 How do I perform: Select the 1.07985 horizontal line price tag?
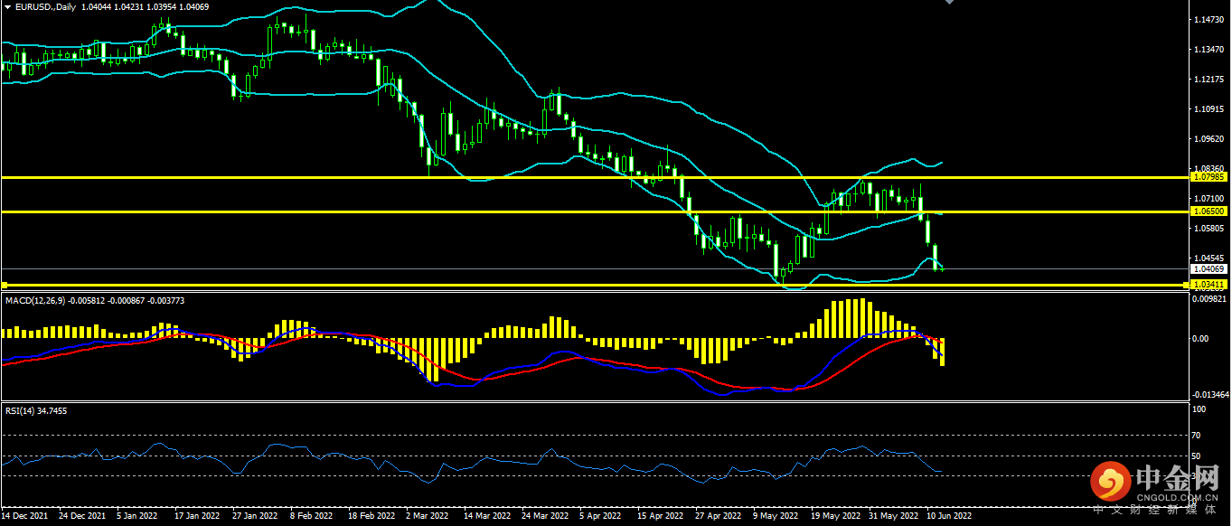pyautogui.click(x=1209, y=178)
